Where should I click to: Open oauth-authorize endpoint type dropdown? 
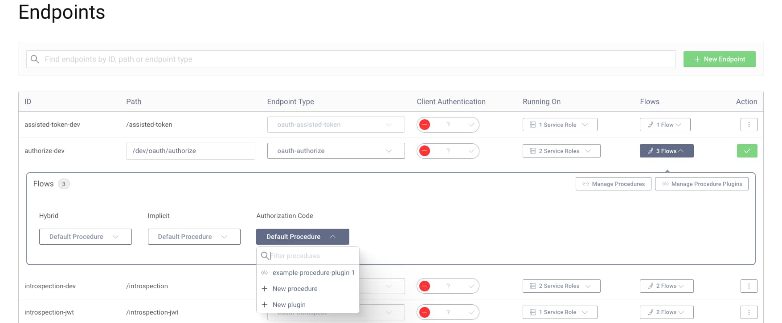tap(336, 151)
